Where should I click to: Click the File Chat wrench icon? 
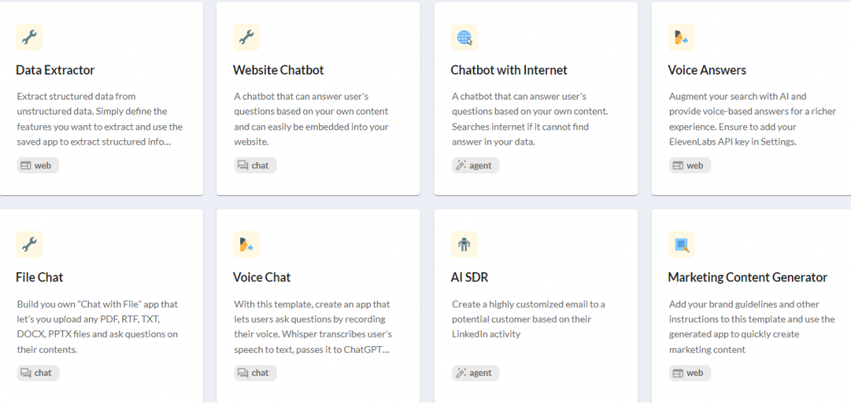click(29, 245)
